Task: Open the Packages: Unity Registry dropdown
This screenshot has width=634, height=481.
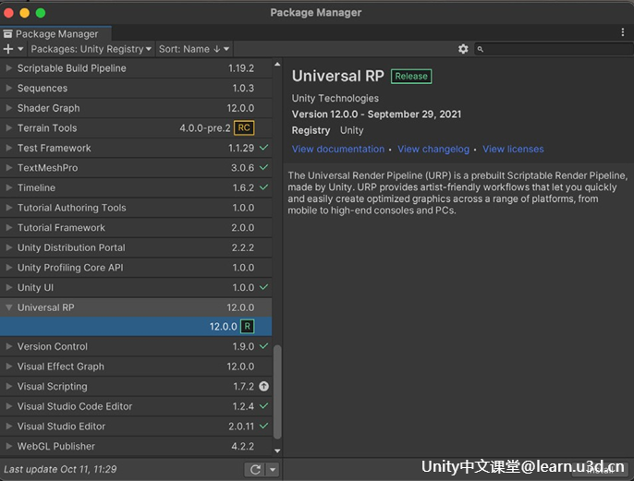Action: pyautogui.click(x=91, y=49)
